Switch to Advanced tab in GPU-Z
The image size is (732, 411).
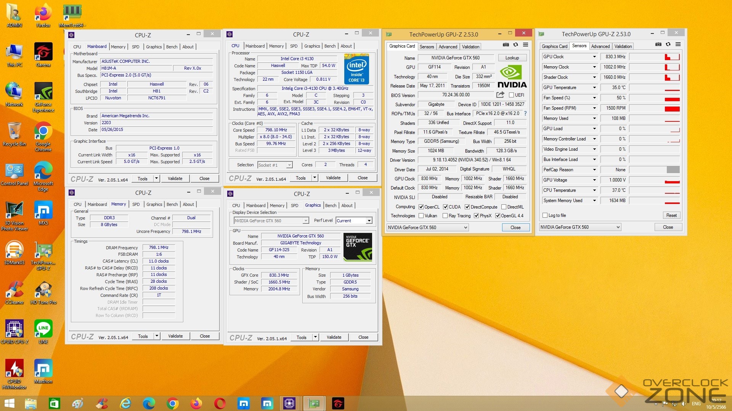pos(448,47)
